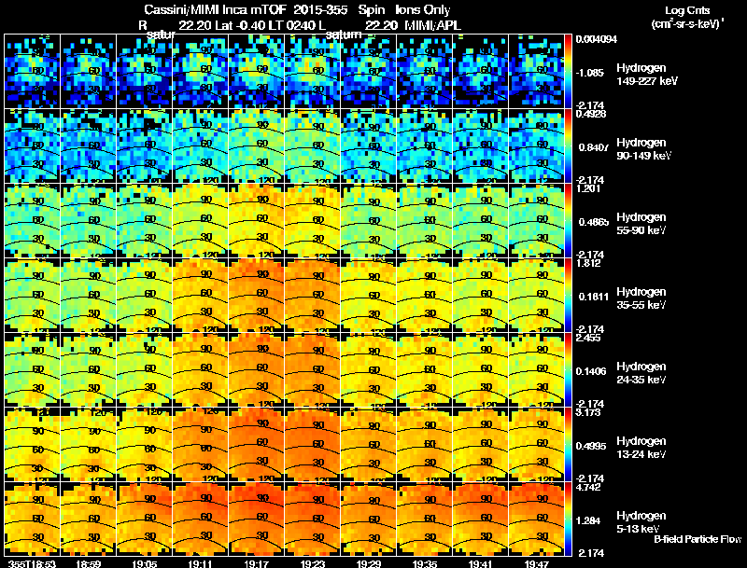
Task: Click the '0.1611' colorbar value
Action: (x=594, y=297)
